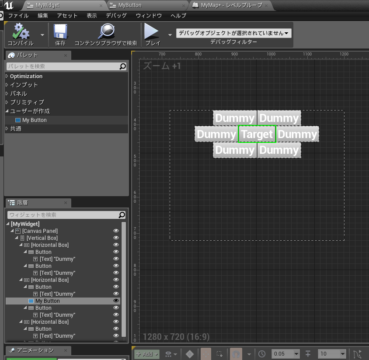Click the Compile toolbar icon
This screenshot has height=360, width=369.
pyautogui.click(x=21, y=31)
